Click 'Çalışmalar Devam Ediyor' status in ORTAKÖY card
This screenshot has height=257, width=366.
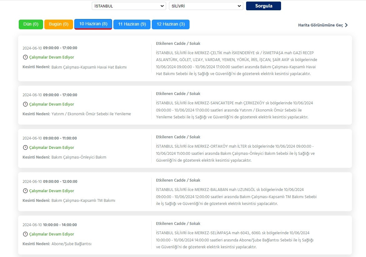coord(51,147)
